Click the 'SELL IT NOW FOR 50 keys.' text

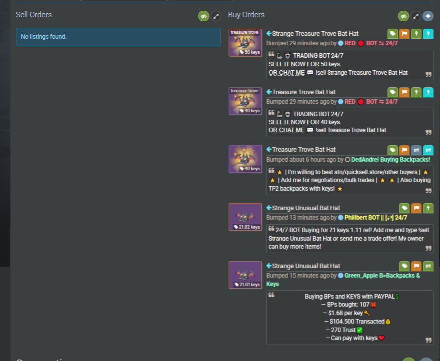[305, 64]
